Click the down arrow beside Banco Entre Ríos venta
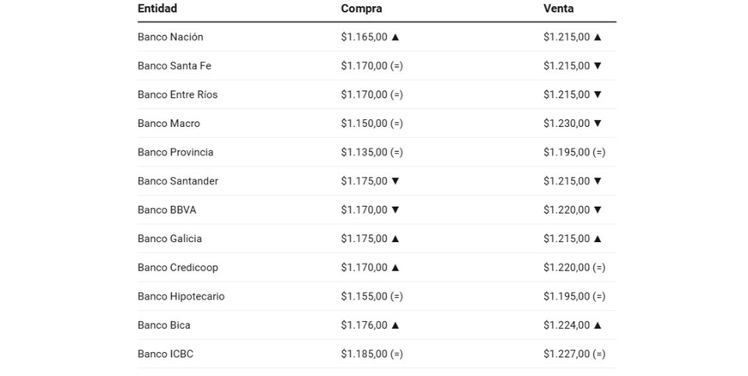748x376 pixels. coord(598,94)
